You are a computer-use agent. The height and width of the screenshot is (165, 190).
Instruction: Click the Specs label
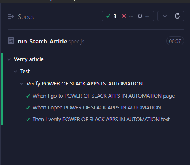(26, 17)
